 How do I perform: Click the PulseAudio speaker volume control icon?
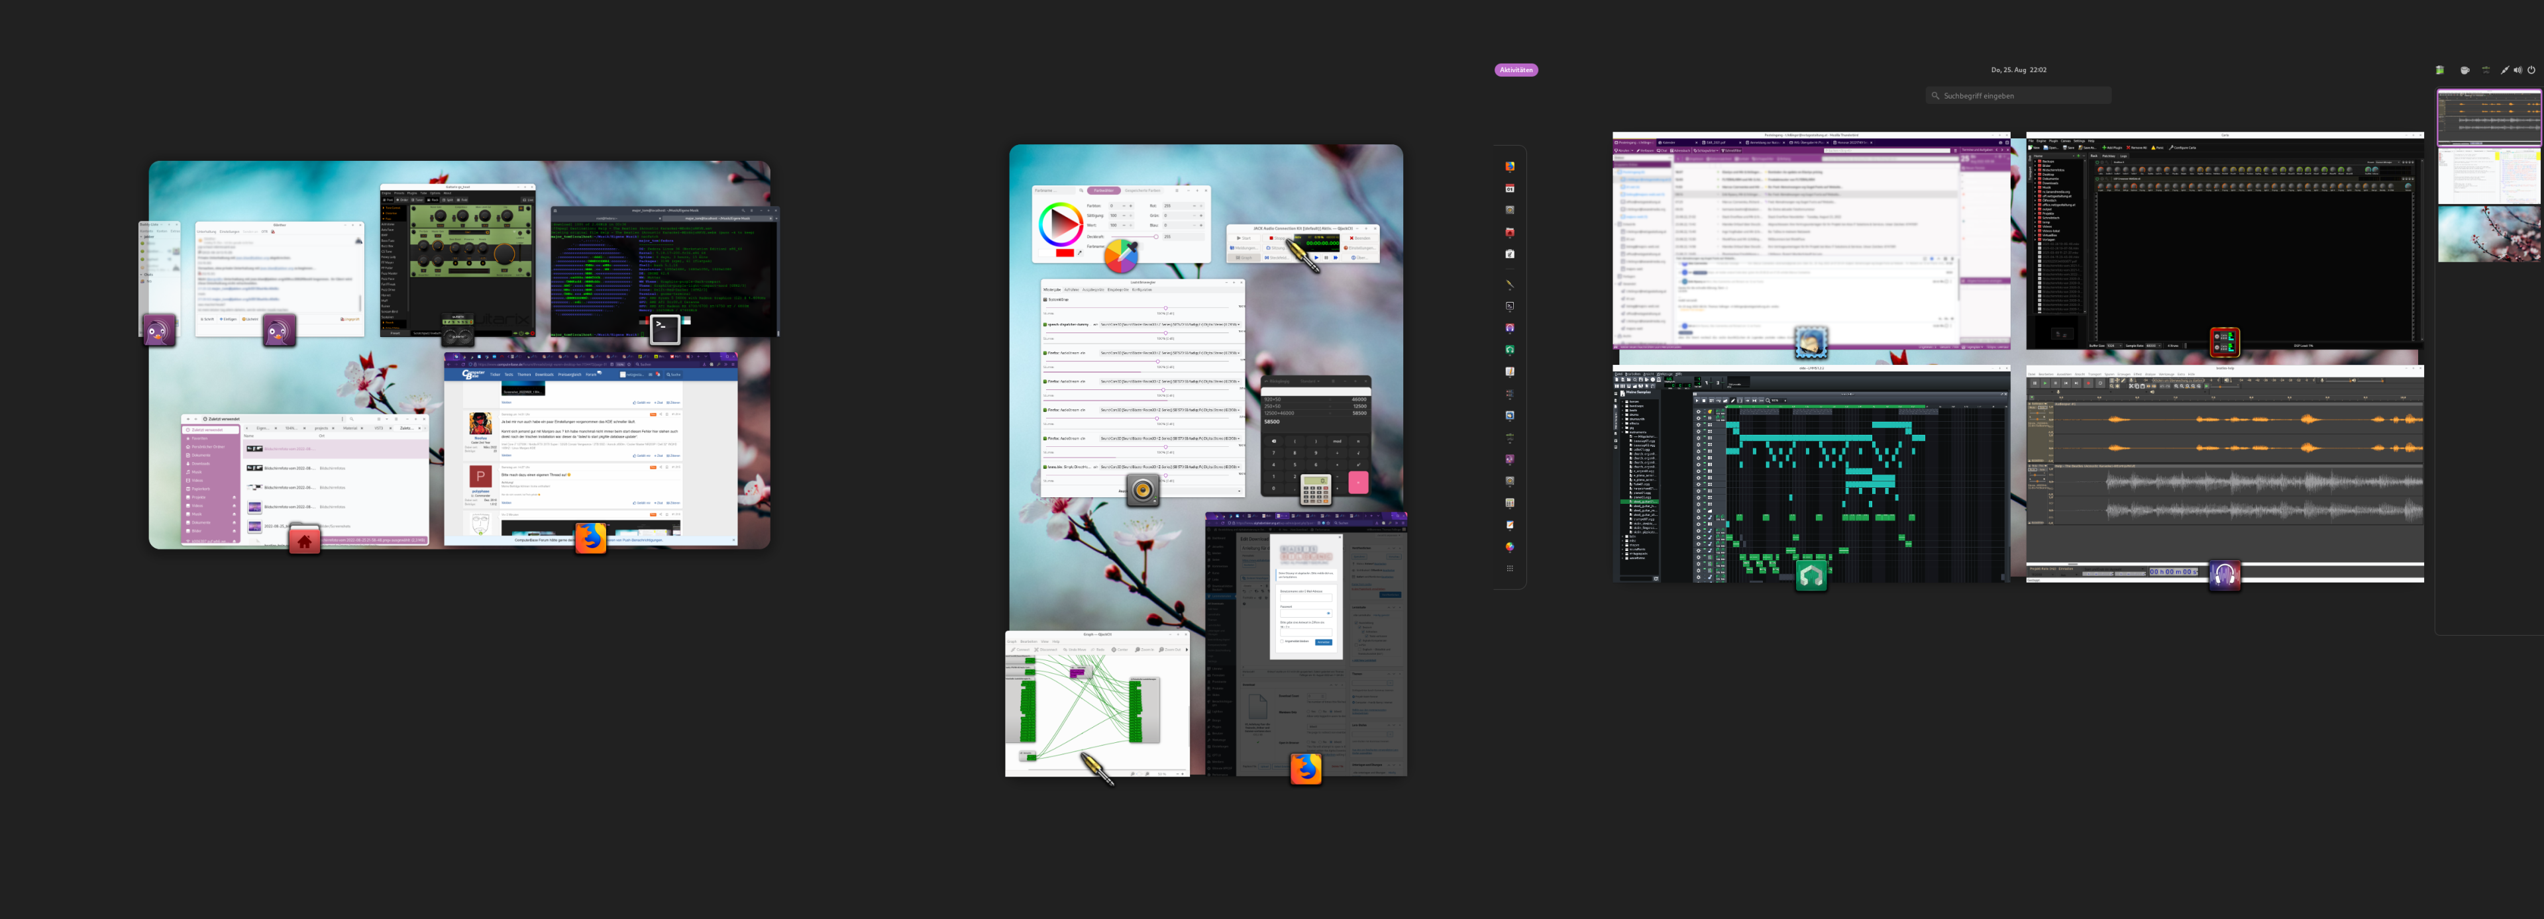[x=1143, y=489]
